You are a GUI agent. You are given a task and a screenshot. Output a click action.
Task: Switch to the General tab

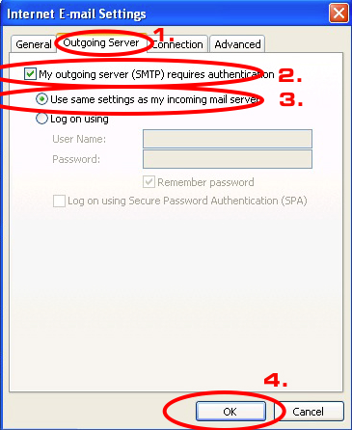(x=33, y=44)
